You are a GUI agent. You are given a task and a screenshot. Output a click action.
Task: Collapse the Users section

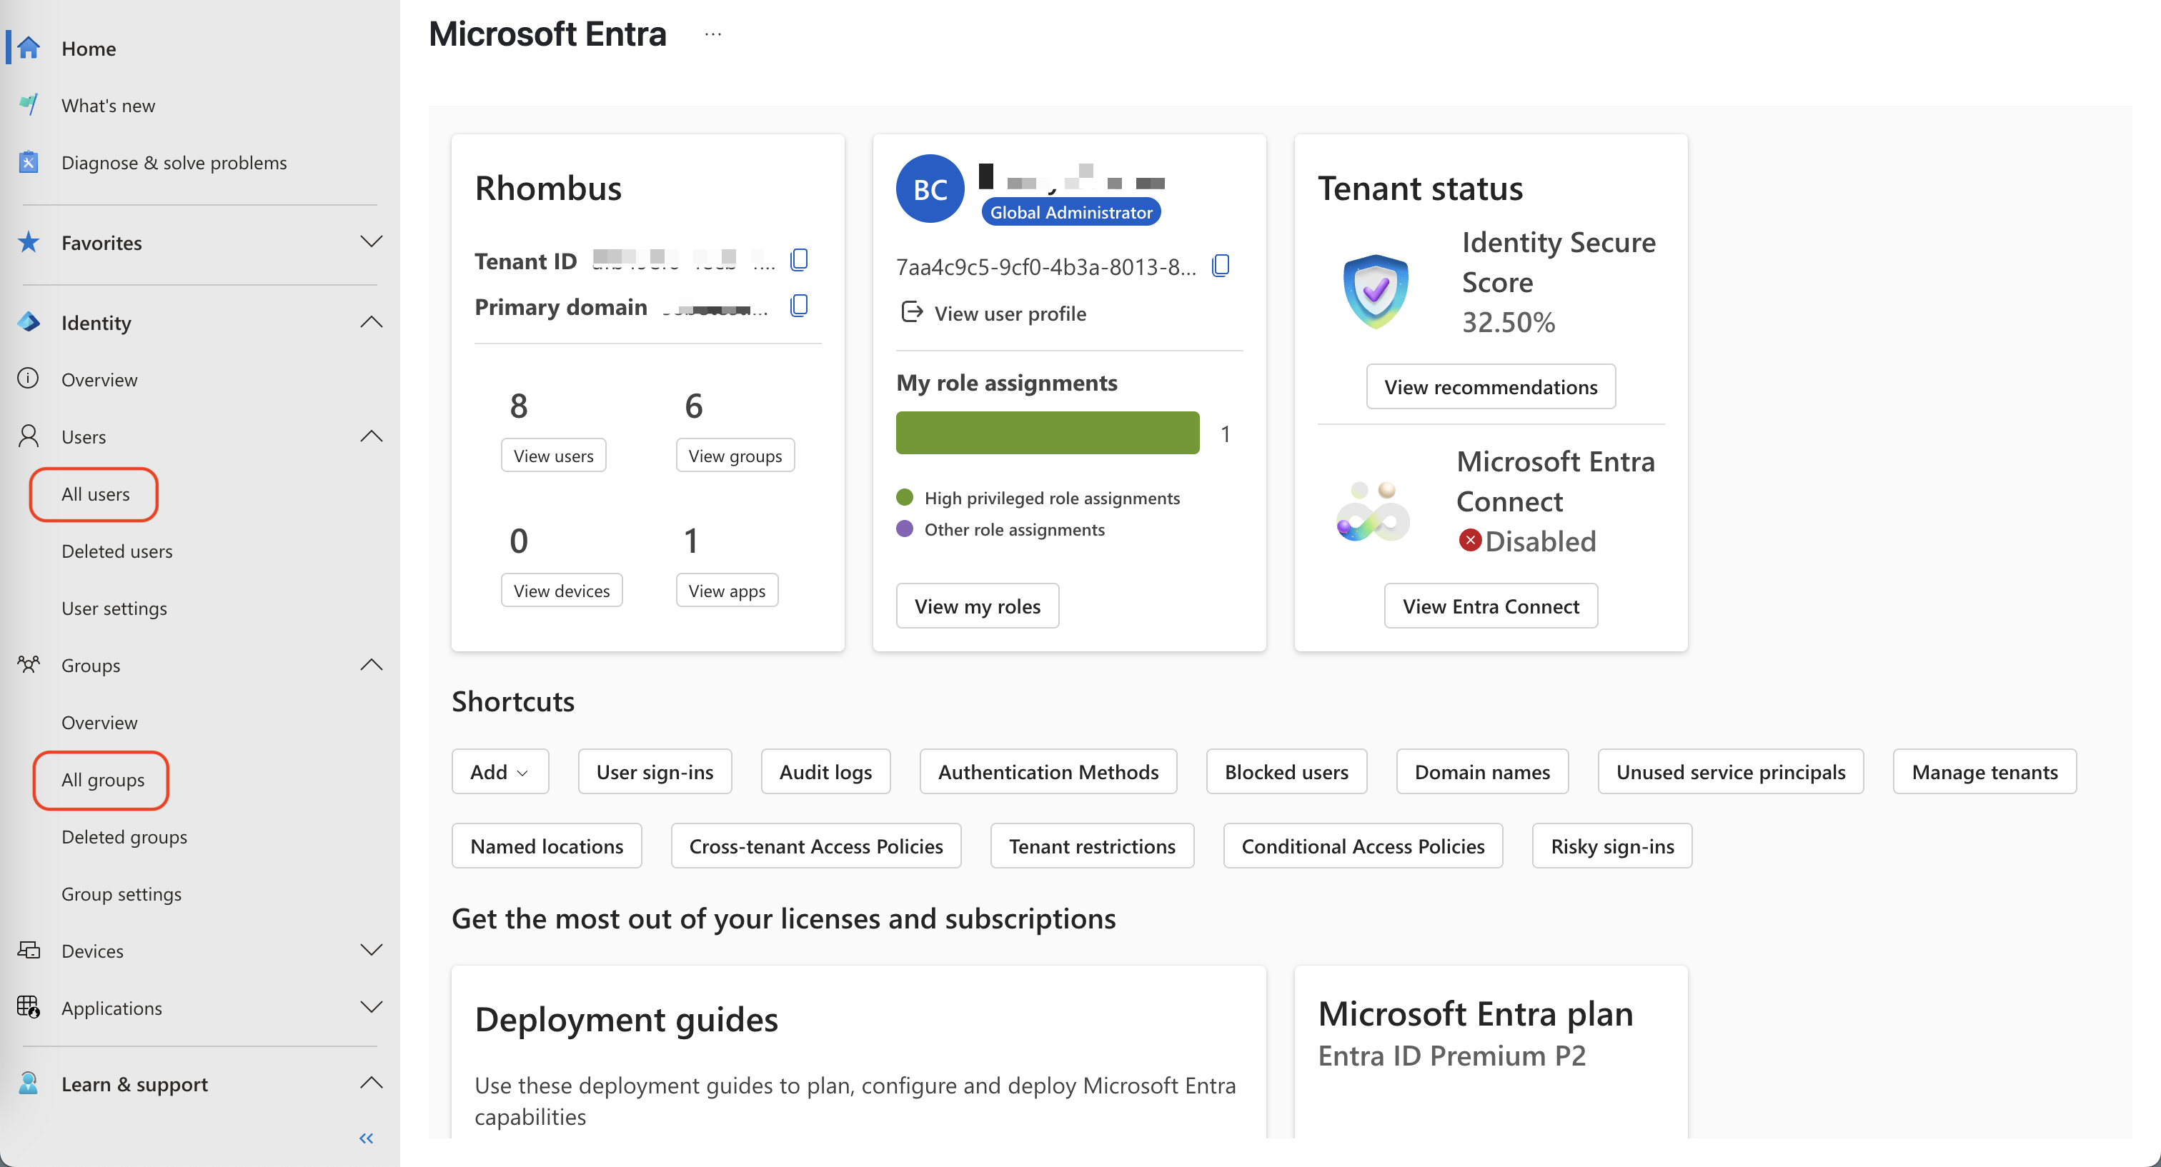click(x=372, y=436)
